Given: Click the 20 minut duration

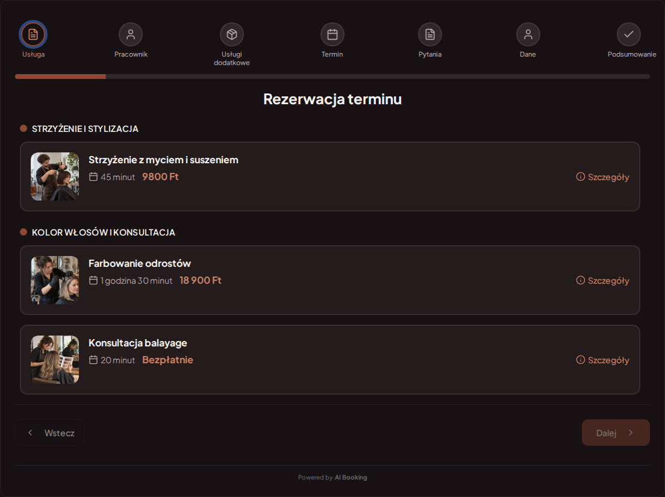Looking at the screenshot, I should pyautogui.click(x=118, y=360).
